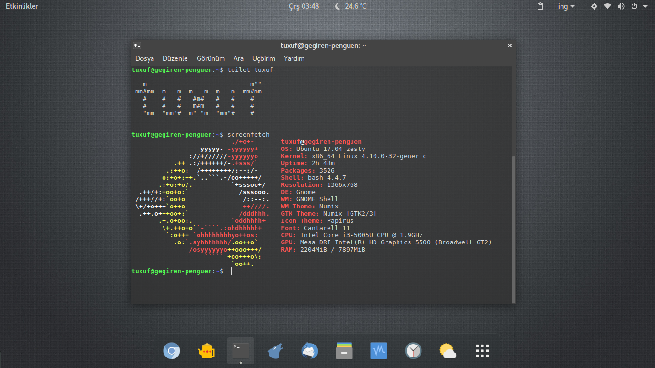Screen dimensions: 655x368
Task: Click the Etkinlikler activities button
Action: pyautogui.click(x=22, y=6)
